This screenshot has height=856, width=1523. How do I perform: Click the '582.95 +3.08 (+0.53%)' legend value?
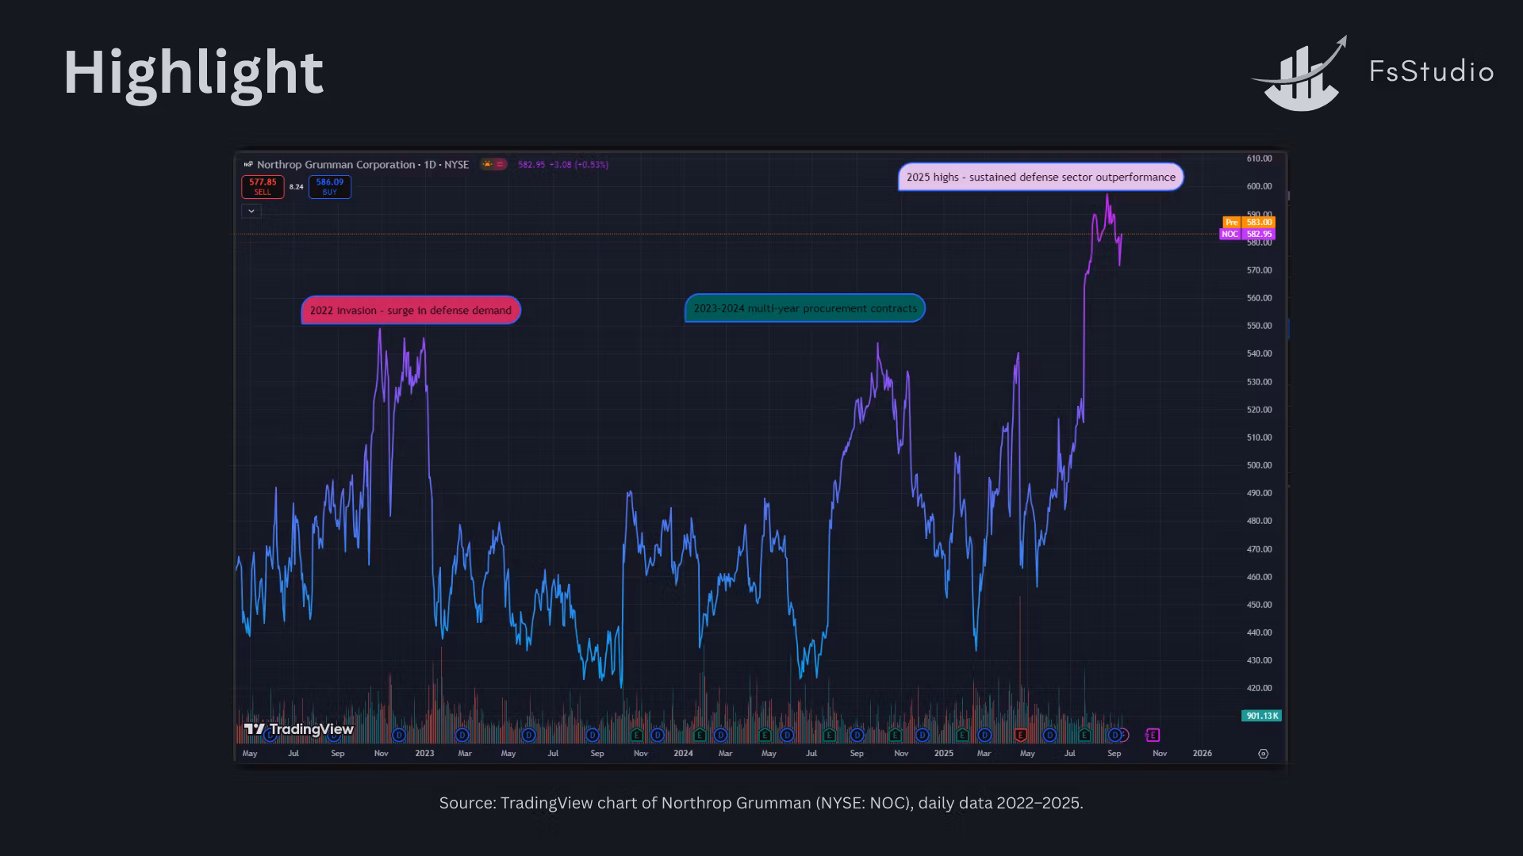(563, 165)
